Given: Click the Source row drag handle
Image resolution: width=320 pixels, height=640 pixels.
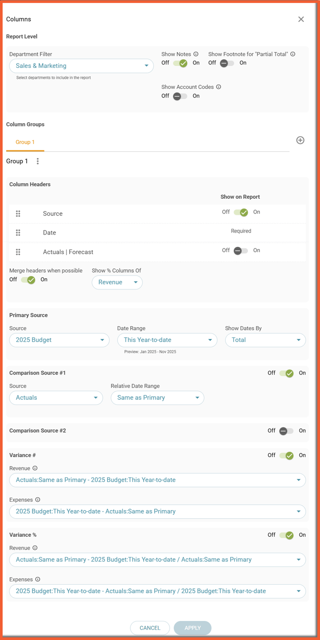Looking at the screenshot, I should pos(18,213).
